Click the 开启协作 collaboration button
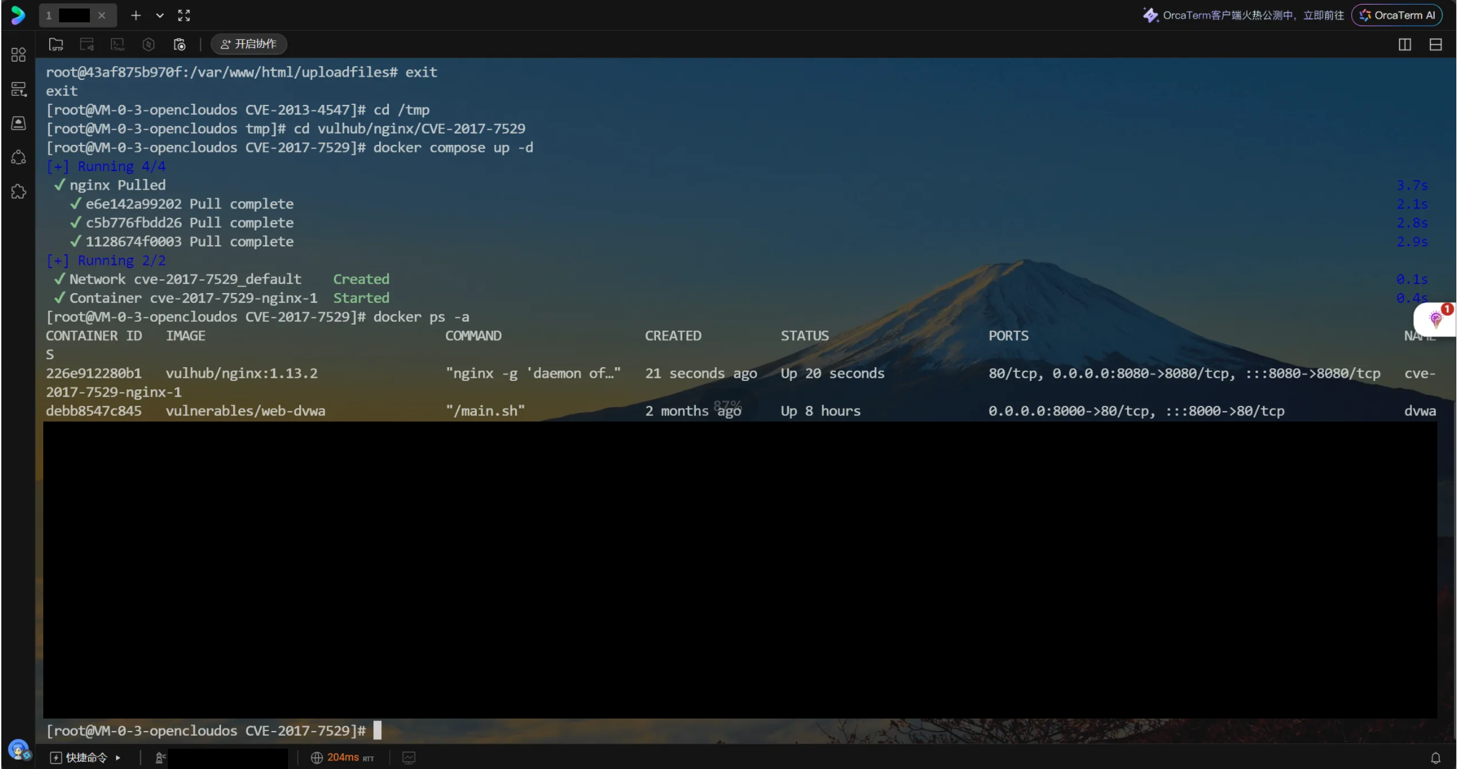This screenshot has height=769, width=1457. point(249,44)
